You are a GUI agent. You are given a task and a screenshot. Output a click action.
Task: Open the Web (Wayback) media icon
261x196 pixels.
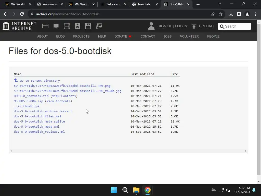tap(45, 26)
